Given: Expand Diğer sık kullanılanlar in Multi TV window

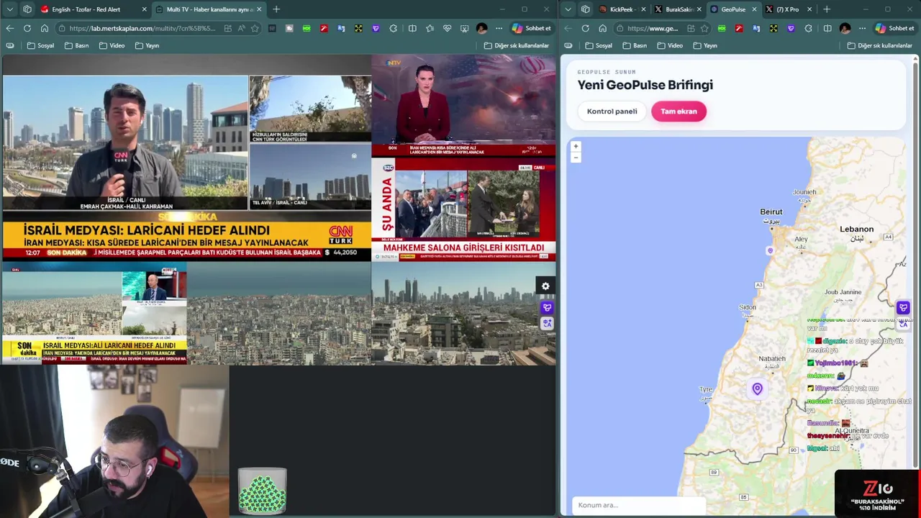Looking at the screenshot, I should pyautogui.click(x=516, y=45).
